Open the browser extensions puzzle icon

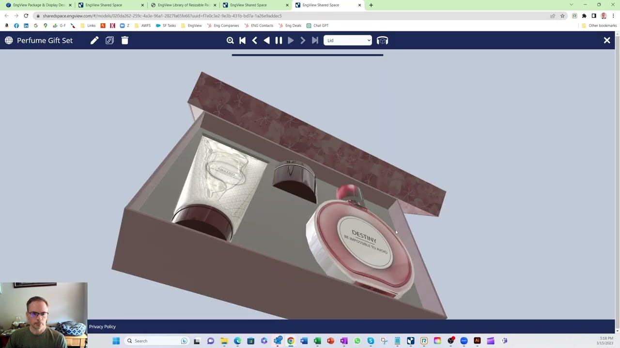[x=584, y=16]
